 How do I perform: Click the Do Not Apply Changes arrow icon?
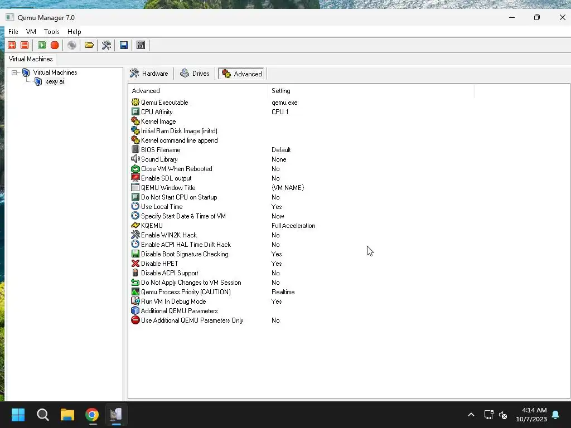tap(135, 282)
